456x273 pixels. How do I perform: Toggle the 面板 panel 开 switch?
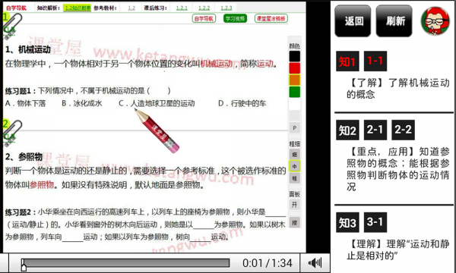tap(295, 205)
